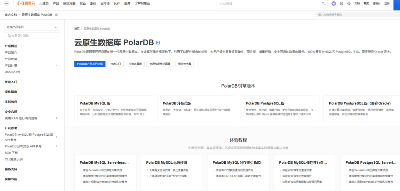Open 了解阿里云 in top navigation

143,4
